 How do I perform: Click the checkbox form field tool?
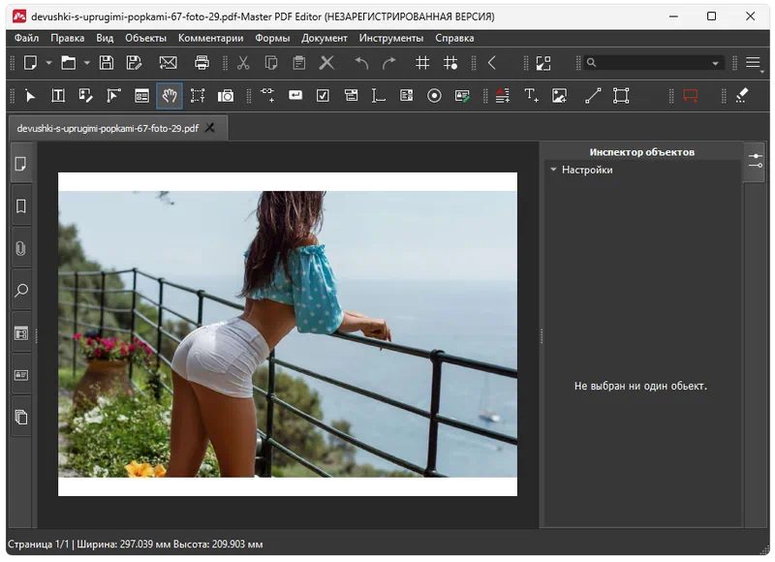tap(323, 96)
